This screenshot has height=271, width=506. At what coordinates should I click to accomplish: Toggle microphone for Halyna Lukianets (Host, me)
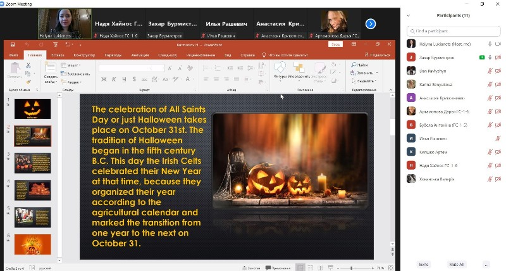click(x=490, y=44)
